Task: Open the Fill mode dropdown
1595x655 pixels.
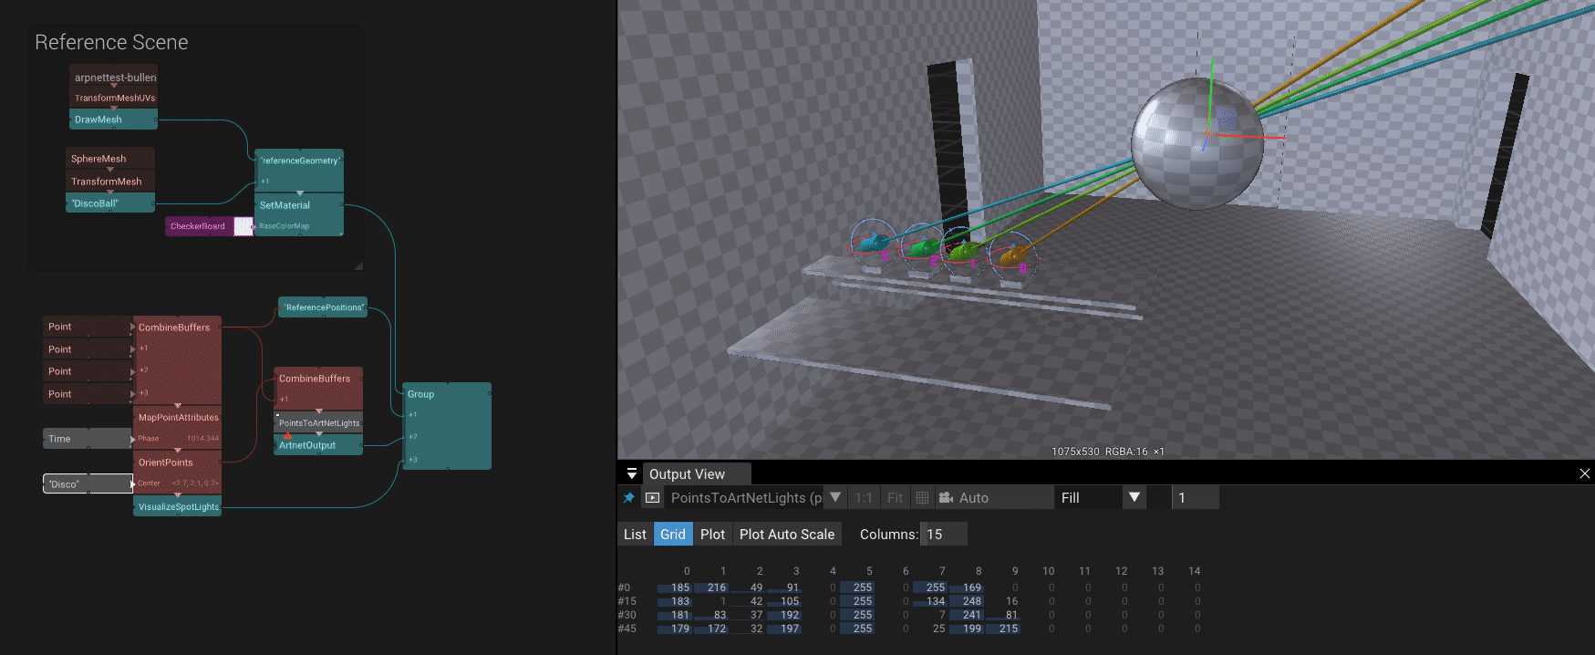Action: (x=1134, y=498)
